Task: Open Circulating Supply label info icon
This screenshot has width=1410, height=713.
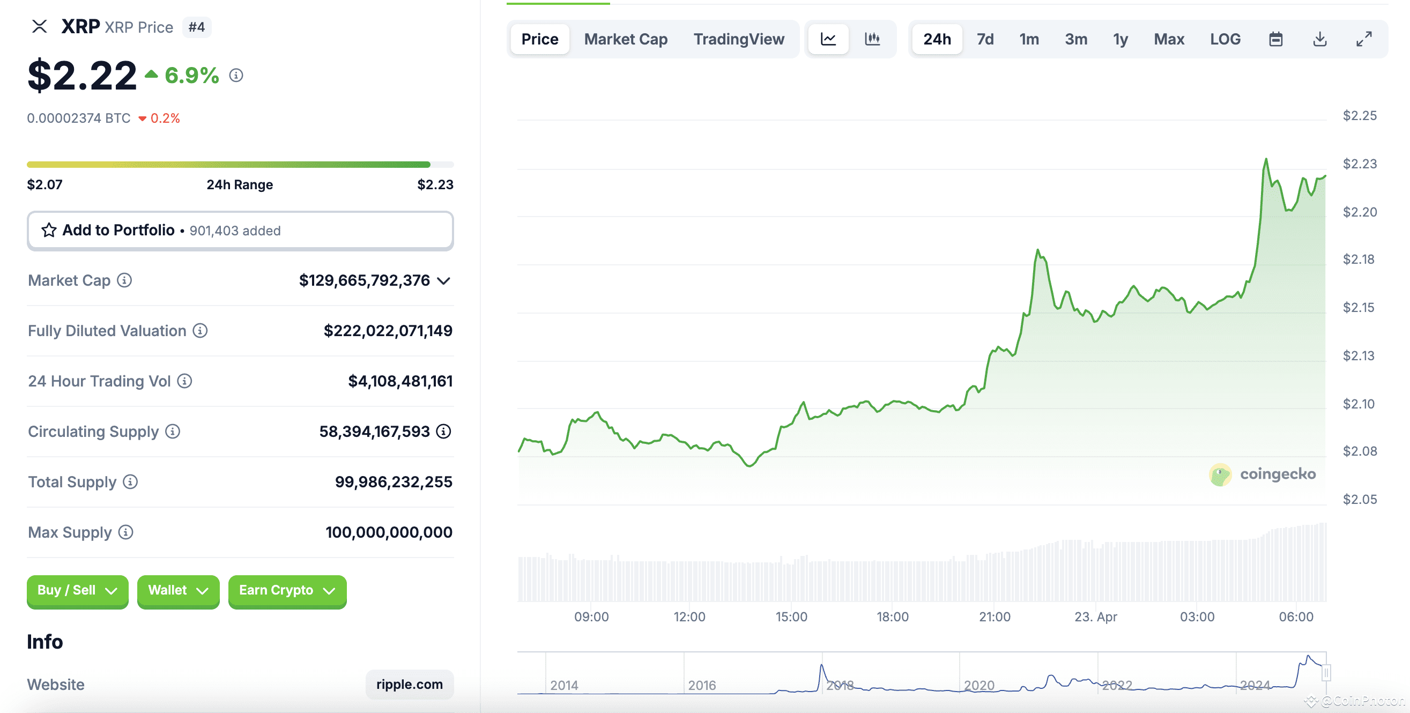Action: (x=173, y=431)
